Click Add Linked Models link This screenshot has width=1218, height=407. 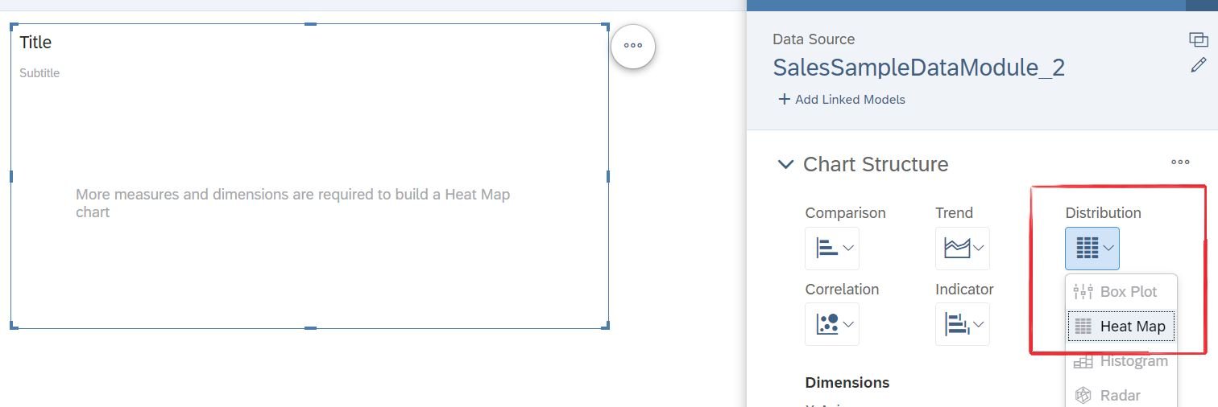click(850, 100)
